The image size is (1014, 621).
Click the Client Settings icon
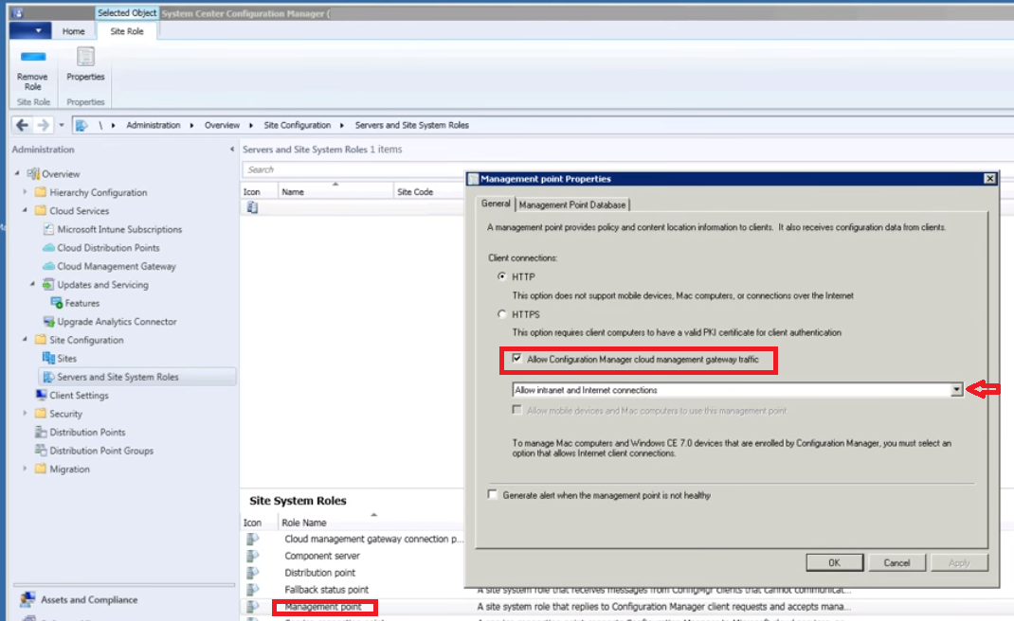point(41,395)
